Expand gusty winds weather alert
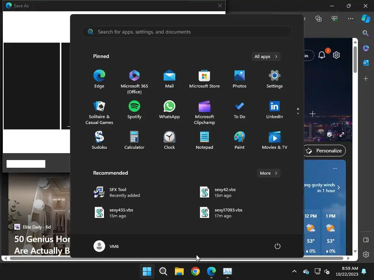 click(x=339, y=187)
